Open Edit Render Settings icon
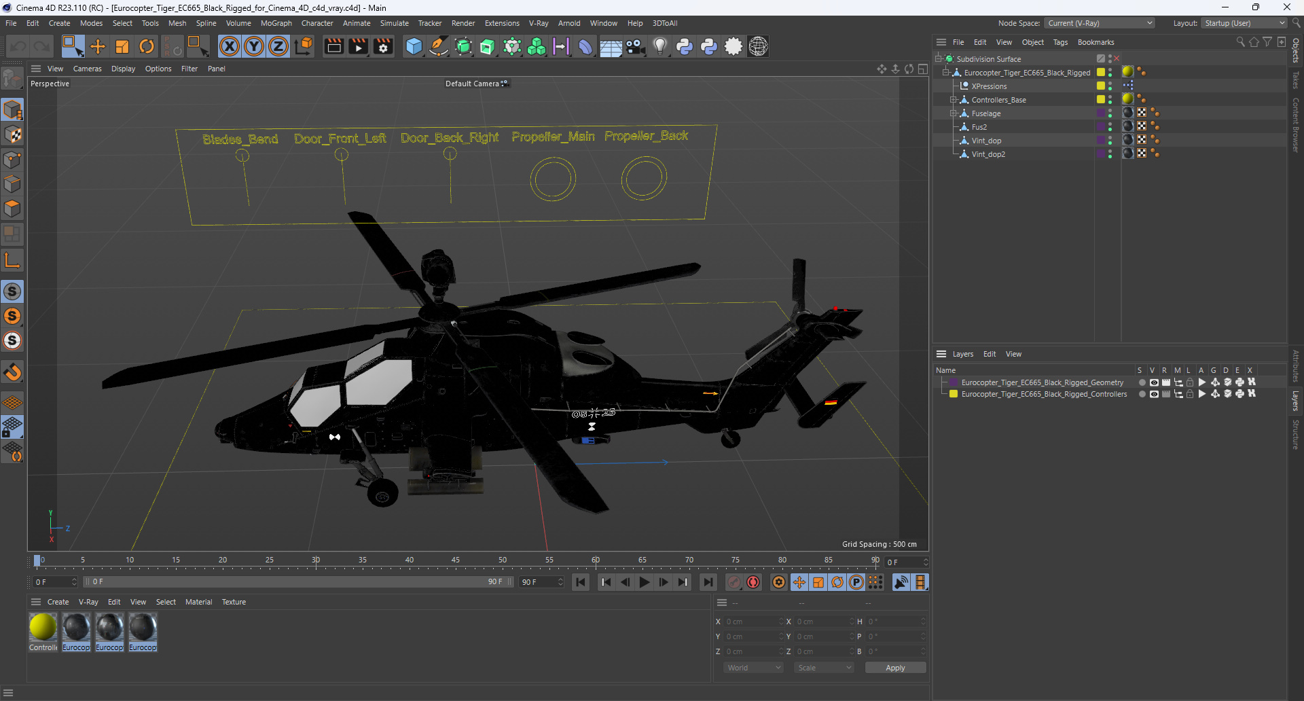This screenshot has height=701, width=1304. click(384, 46)
